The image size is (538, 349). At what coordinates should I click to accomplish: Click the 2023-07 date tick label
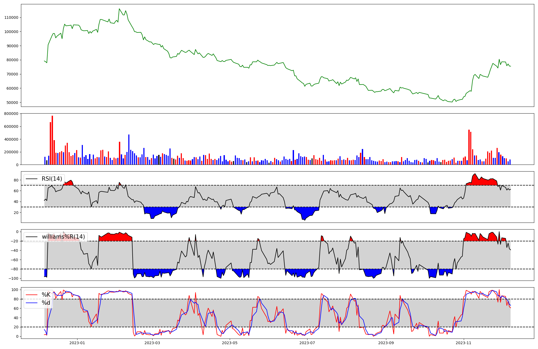[307, 343]
